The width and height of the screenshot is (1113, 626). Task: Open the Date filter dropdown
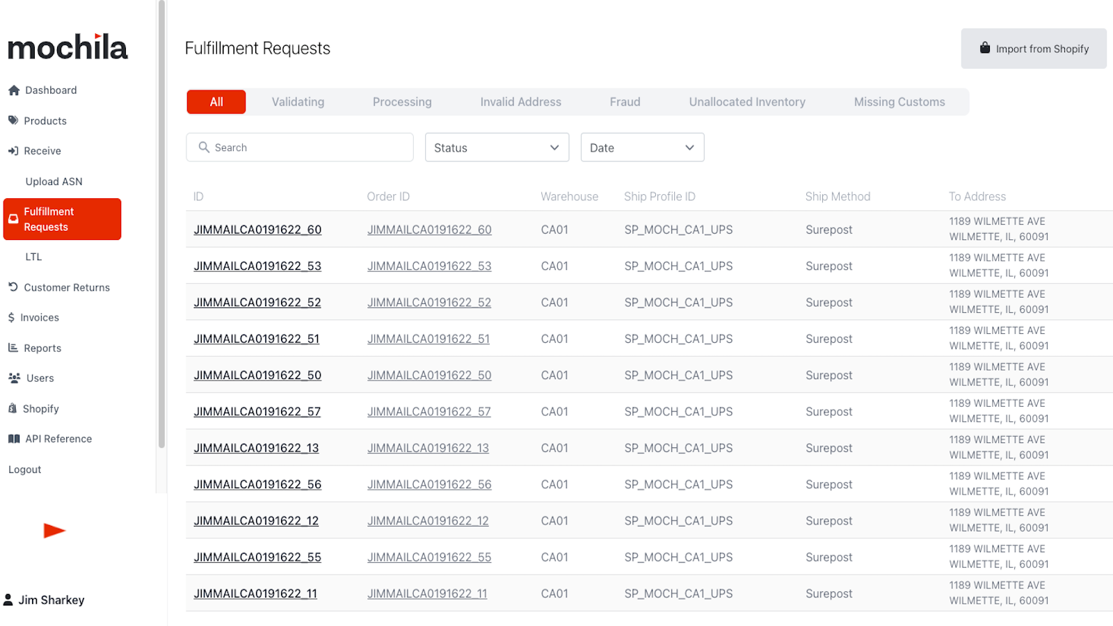coord(641,147)
